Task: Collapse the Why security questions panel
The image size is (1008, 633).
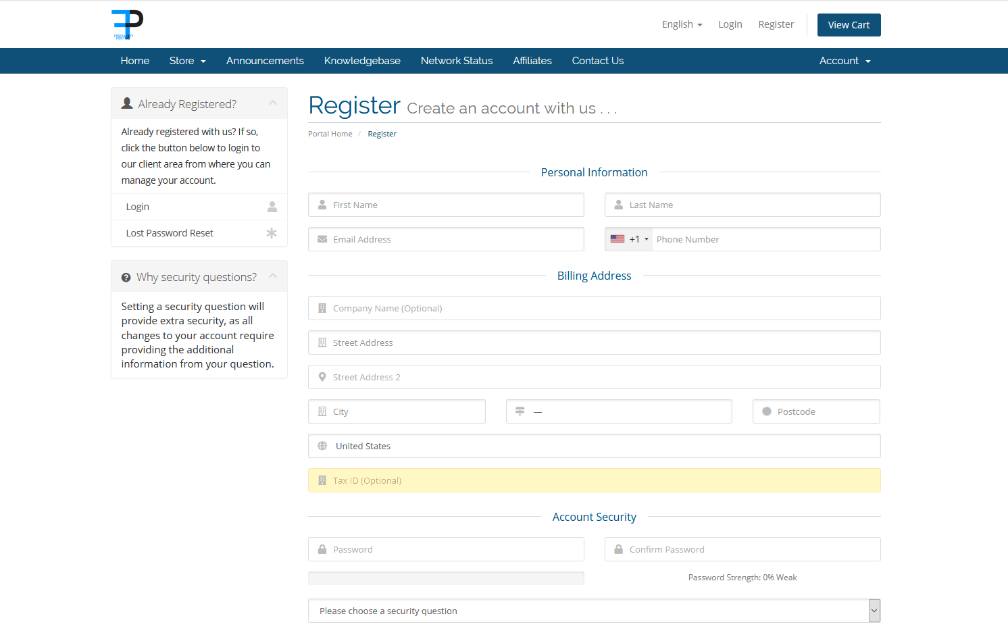Action: click(273, 276)
